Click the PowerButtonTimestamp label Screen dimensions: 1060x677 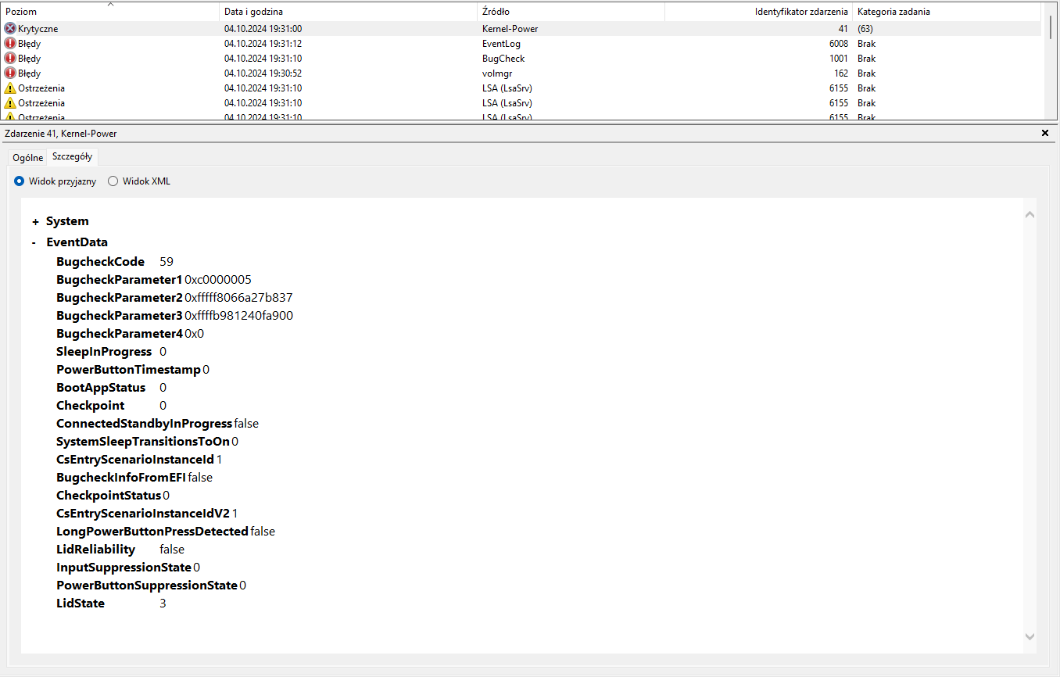128,370
